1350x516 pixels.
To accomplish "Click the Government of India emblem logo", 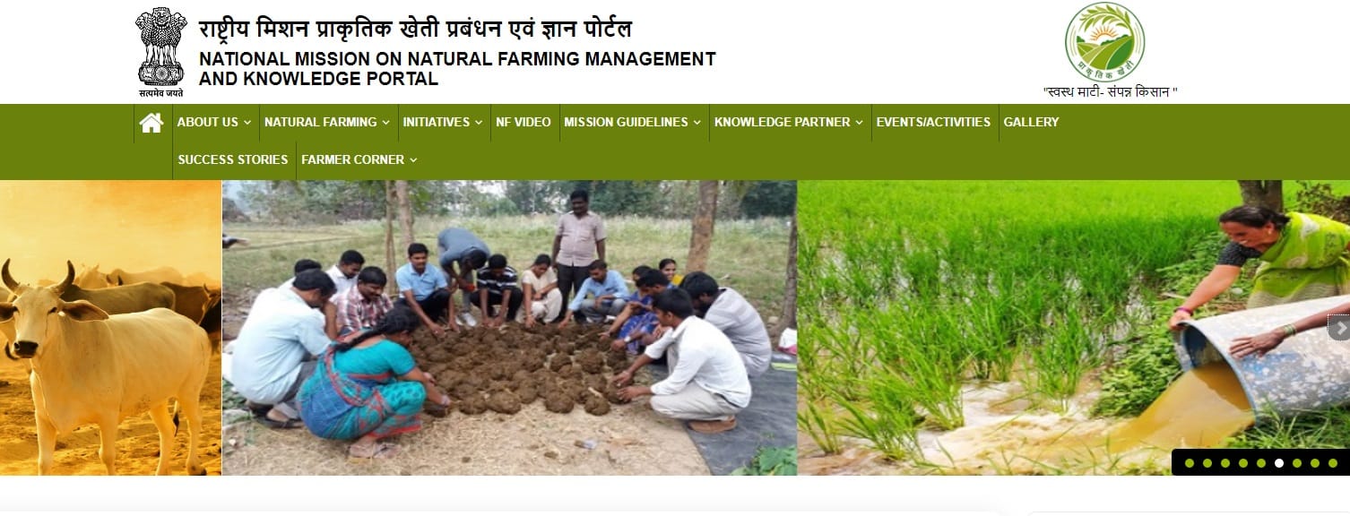I will [x=161, y=52].
